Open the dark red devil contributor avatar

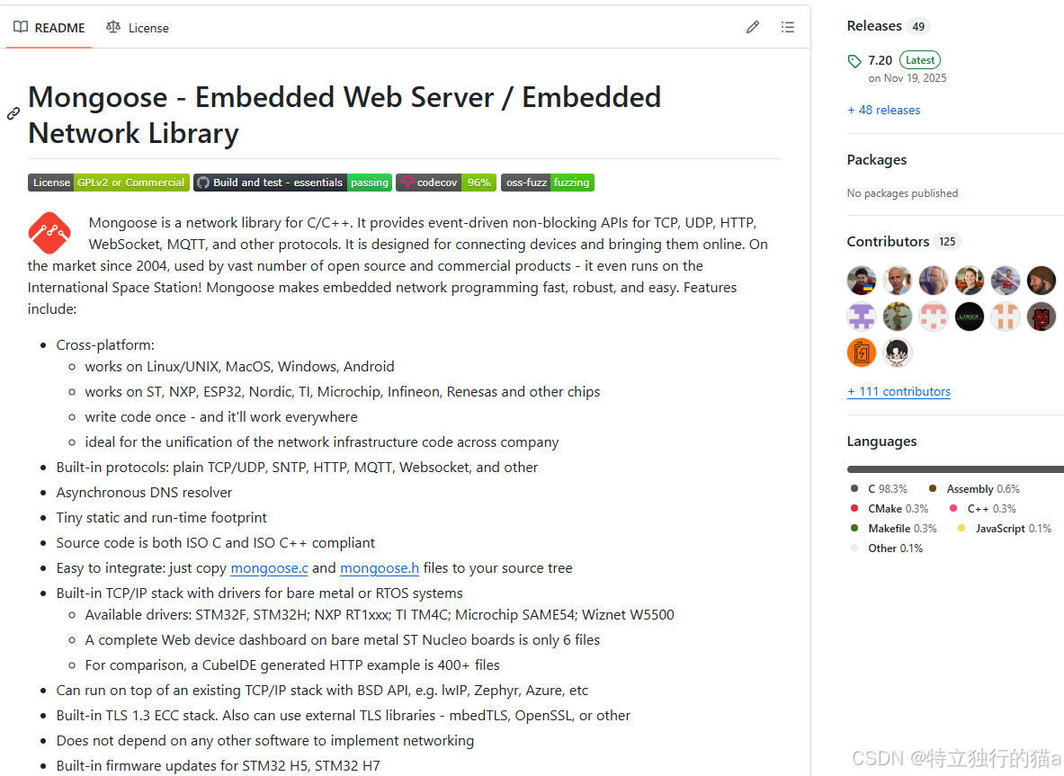(x=1042, y=317)
